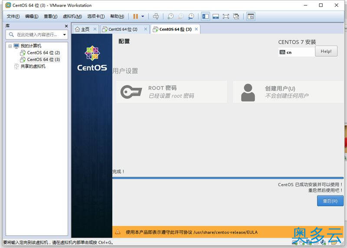
Task: Show the thumbnail bar icon
Action: click(216, 17)
